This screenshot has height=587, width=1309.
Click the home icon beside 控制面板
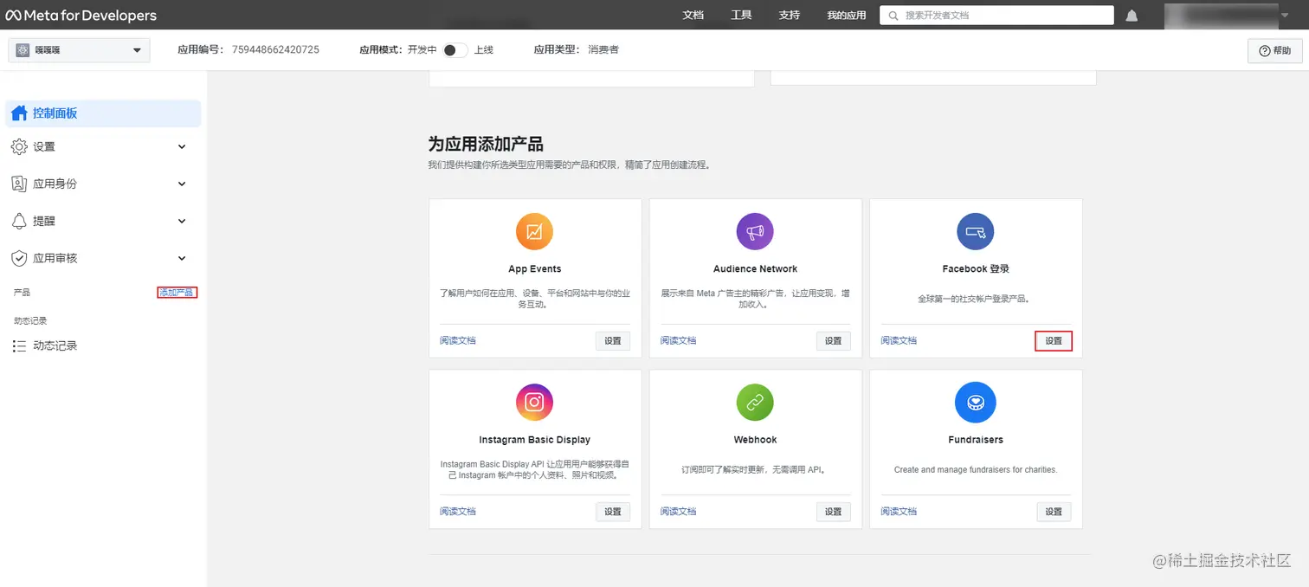point(19,113)
